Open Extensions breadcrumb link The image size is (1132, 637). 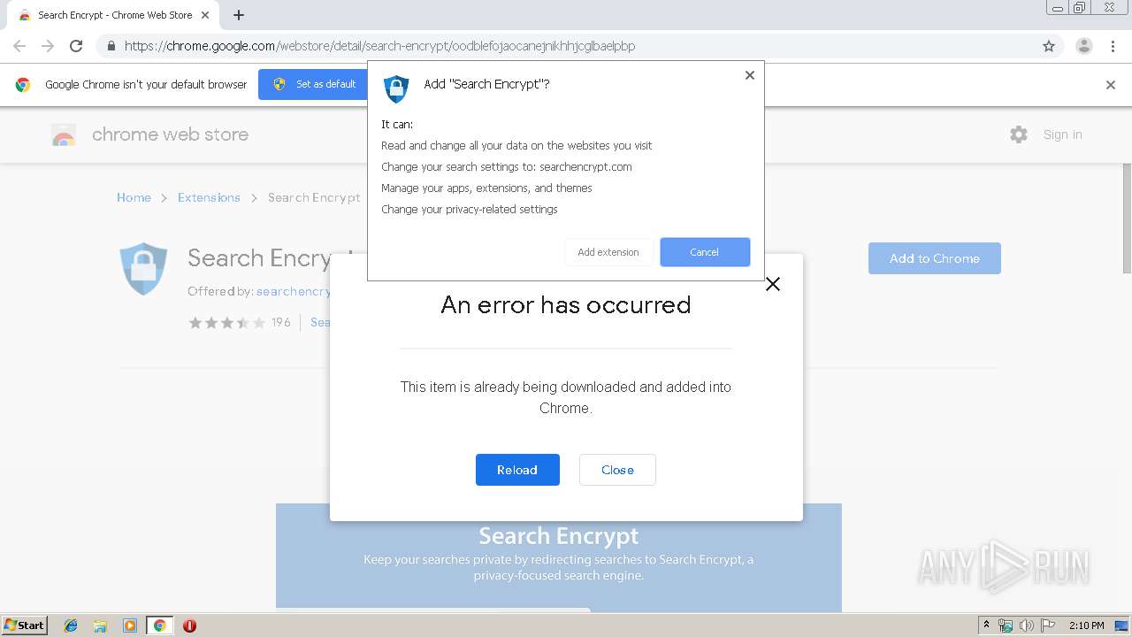tap(209, 197)
